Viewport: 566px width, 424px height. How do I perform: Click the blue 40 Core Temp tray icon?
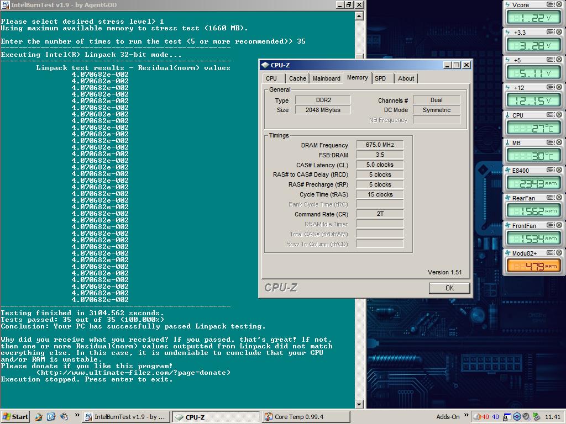(x=495, y=417)
